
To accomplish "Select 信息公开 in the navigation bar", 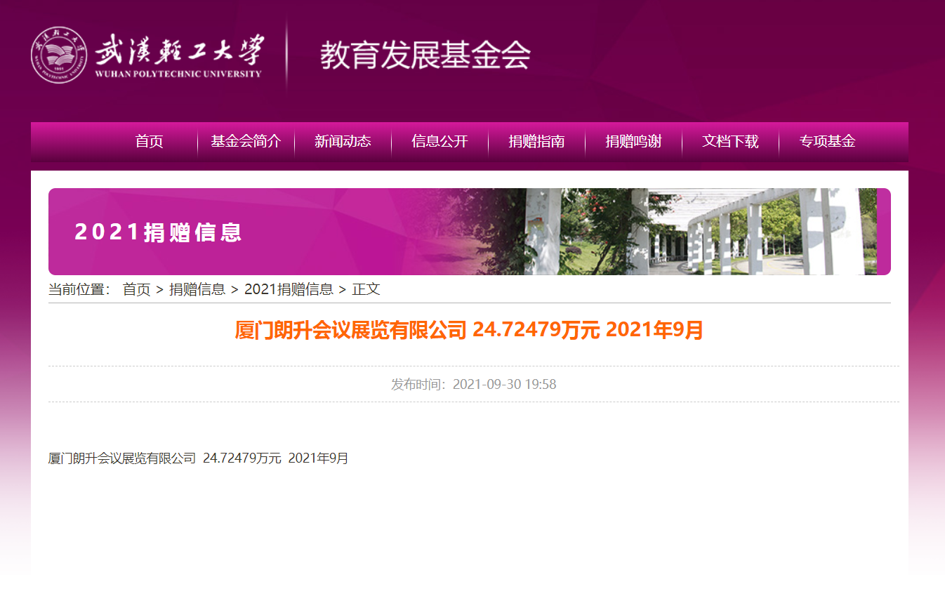I will [440, 141].
